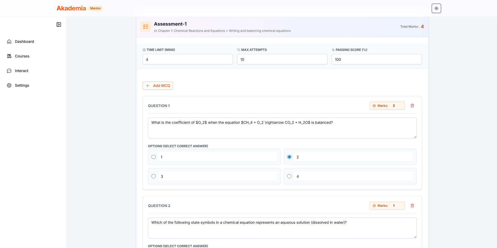
Task: Select option 1 radio button
Action: 154,157
